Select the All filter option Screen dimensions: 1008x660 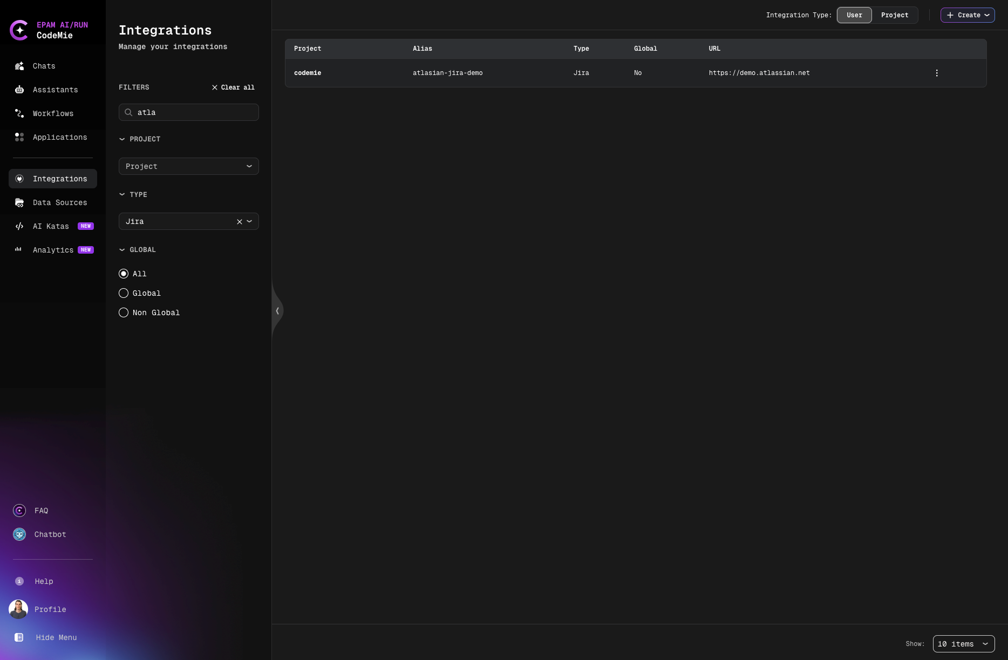pos(124,274)
